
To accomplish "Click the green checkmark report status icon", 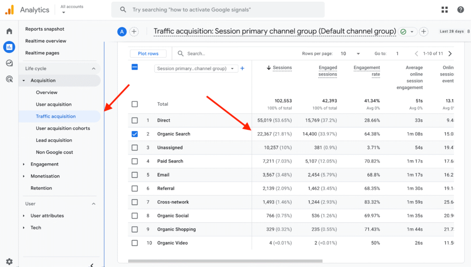I will pyautogui.click(x=403, y=32).
